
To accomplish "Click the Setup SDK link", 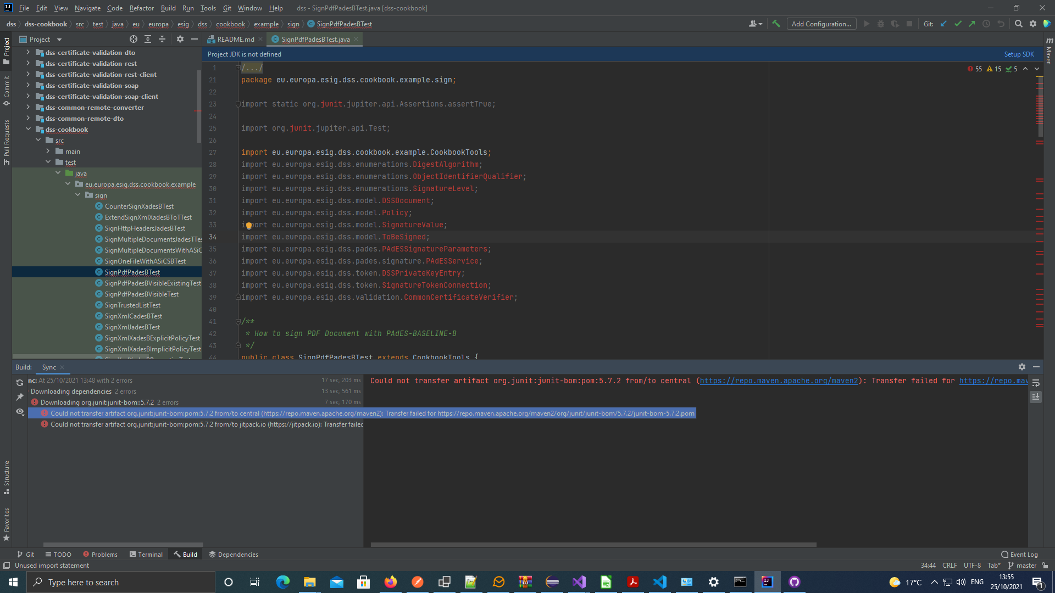I will pos(1019,54).
